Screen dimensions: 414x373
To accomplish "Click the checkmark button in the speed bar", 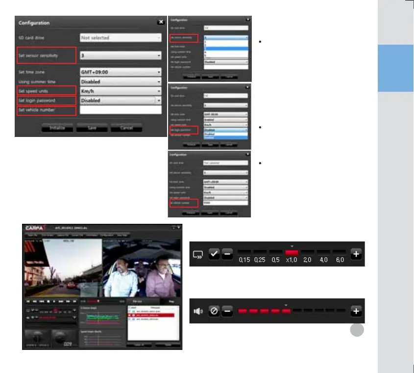I will point(214,254).
